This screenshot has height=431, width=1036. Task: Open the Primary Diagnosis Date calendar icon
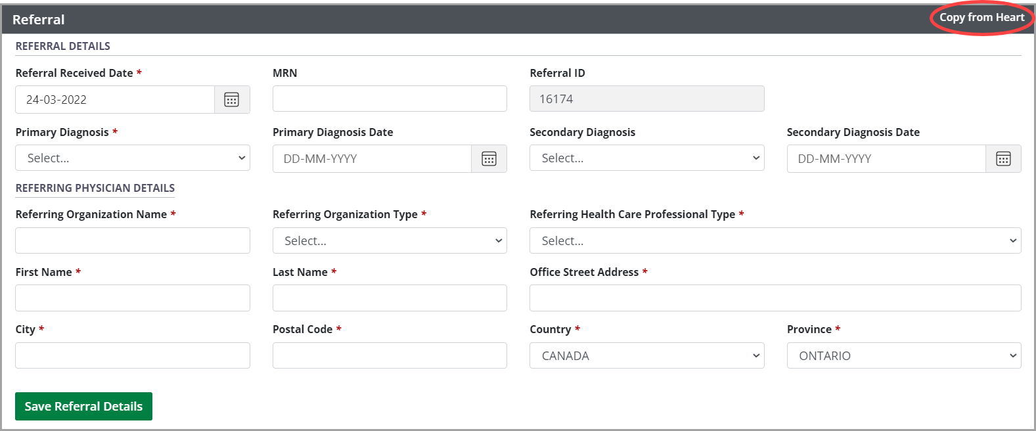pos(489,159)
